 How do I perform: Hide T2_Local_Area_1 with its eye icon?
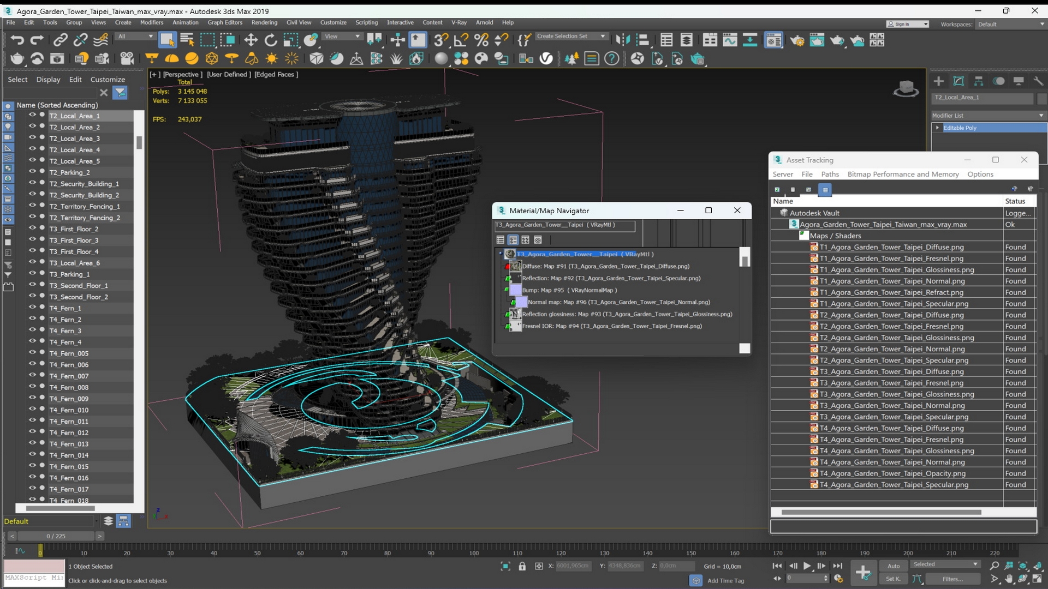coord(32,115)
